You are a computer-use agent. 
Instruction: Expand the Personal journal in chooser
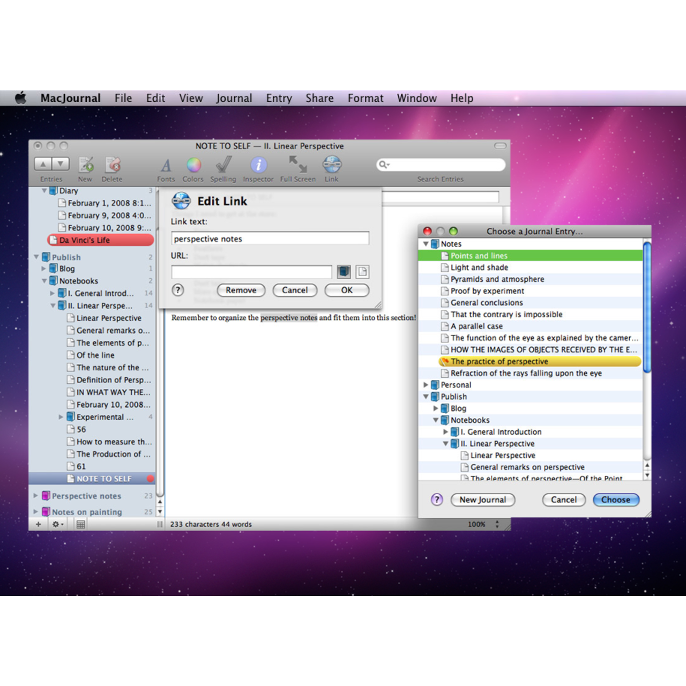click(427, 385)
